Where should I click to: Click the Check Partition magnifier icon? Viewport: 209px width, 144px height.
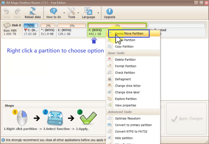tap(110, 72)
